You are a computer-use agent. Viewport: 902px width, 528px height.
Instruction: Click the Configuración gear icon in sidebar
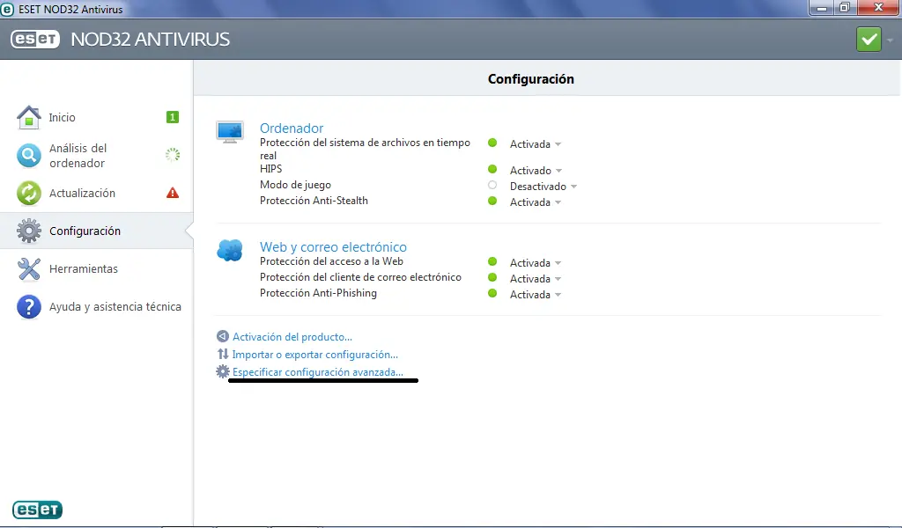tap(29, 231)
